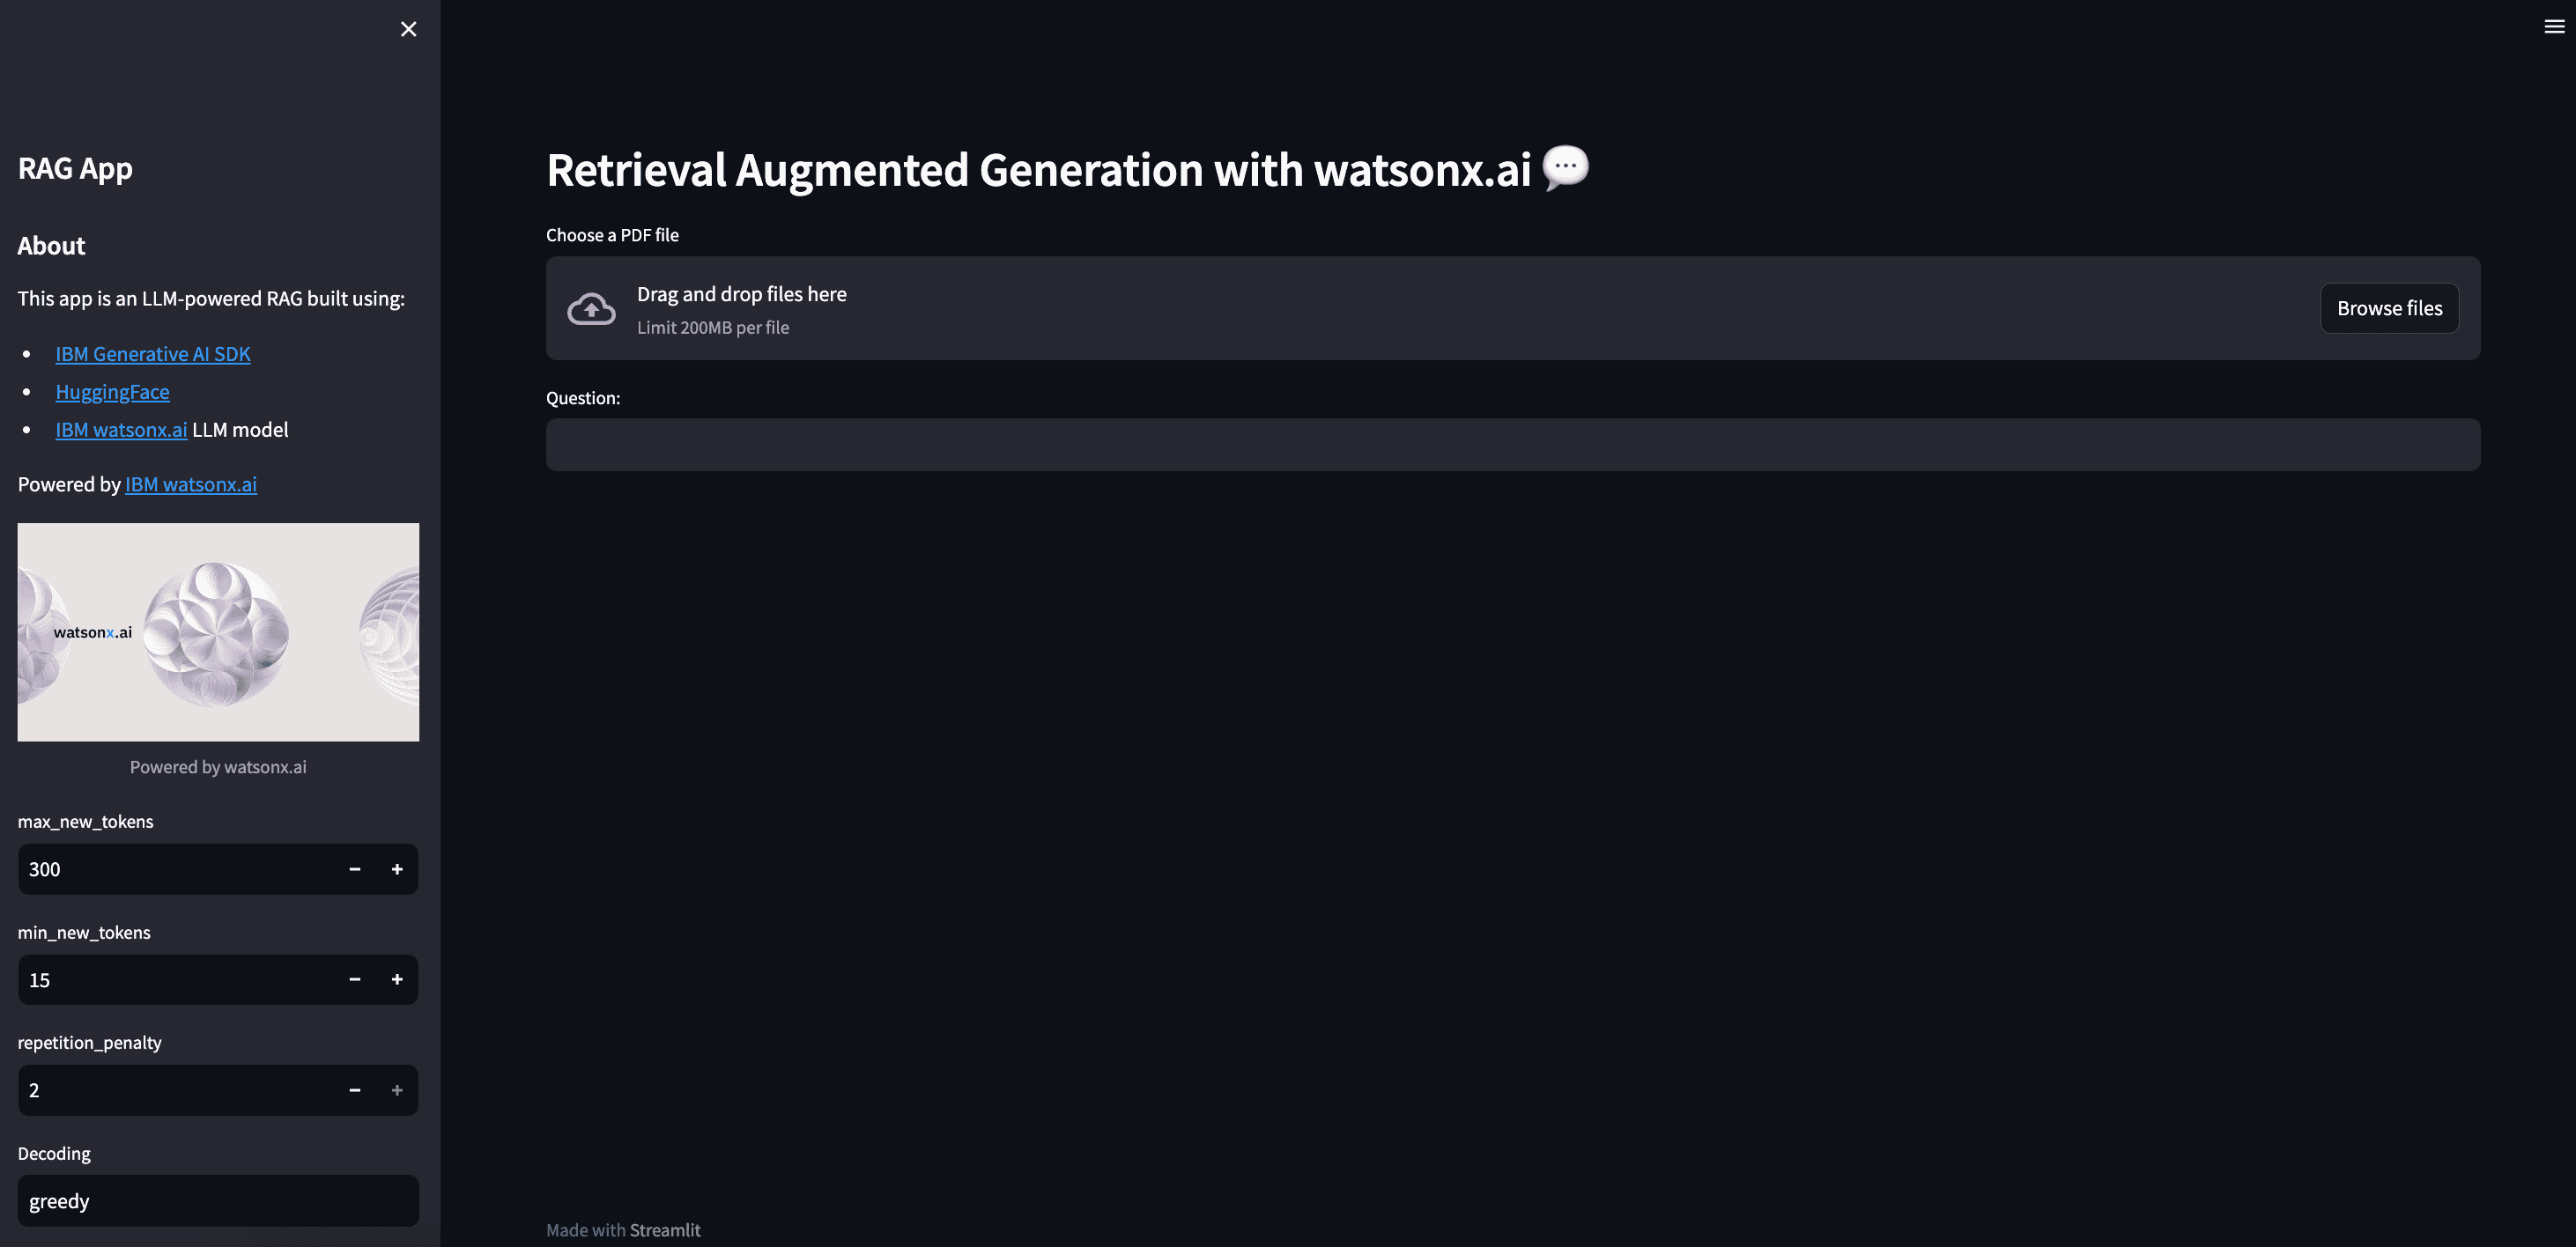
Task: Select the Decoding dropdown greedy option
Action: pyautogui.click(x=217, y=1199)
